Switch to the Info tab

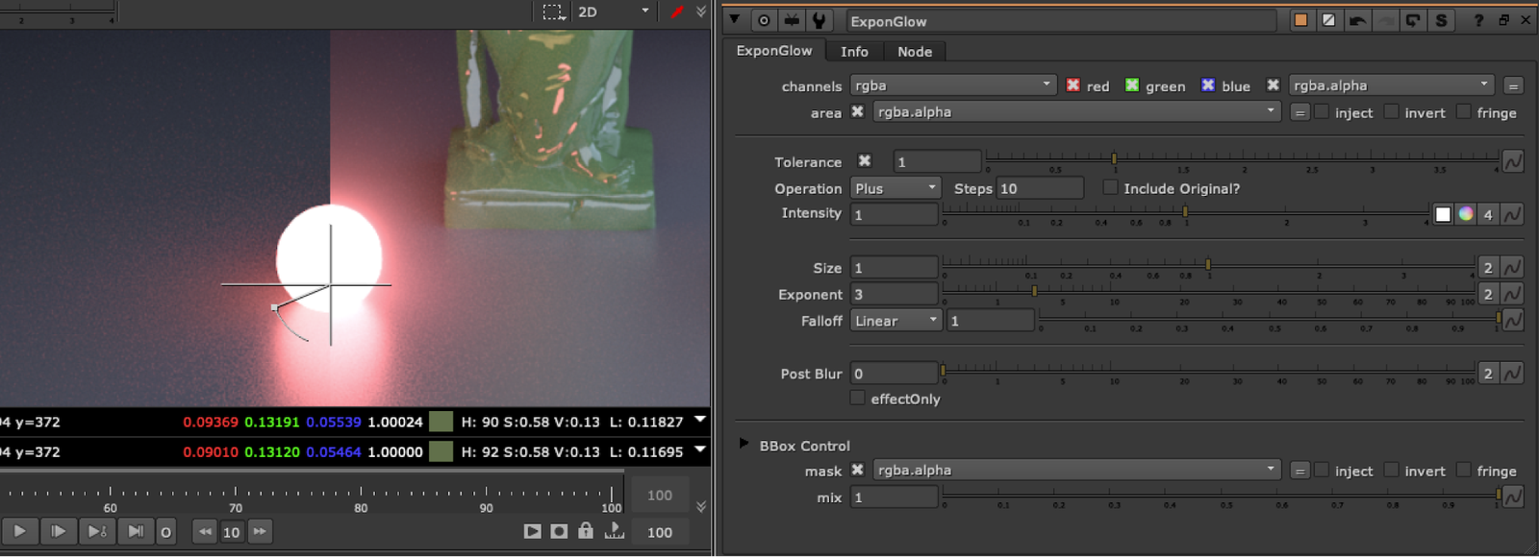click(x=854, y=52)
